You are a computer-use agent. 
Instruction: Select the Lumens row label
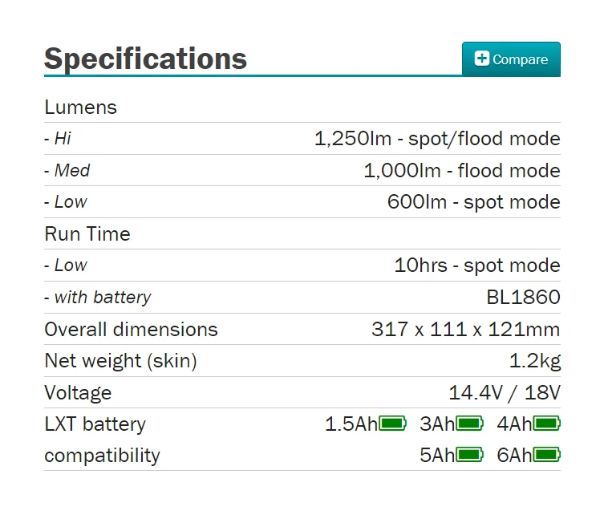(x=80, y=107)
